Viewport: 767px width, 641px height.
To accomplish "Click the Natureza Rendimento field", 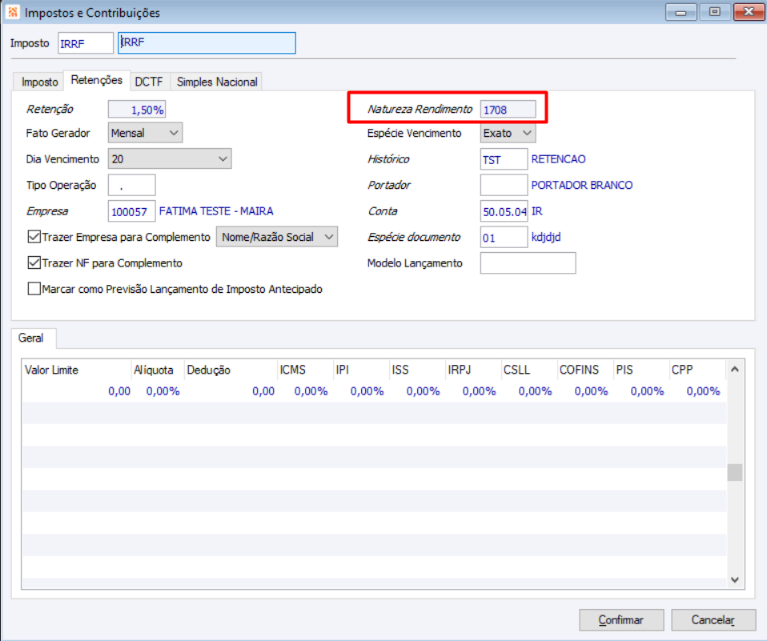I will click(x=508, y=110).
